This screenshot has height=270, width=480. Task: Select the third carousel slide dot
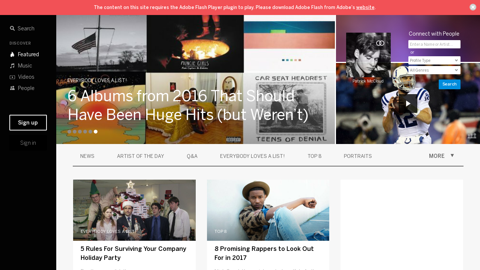80,132
